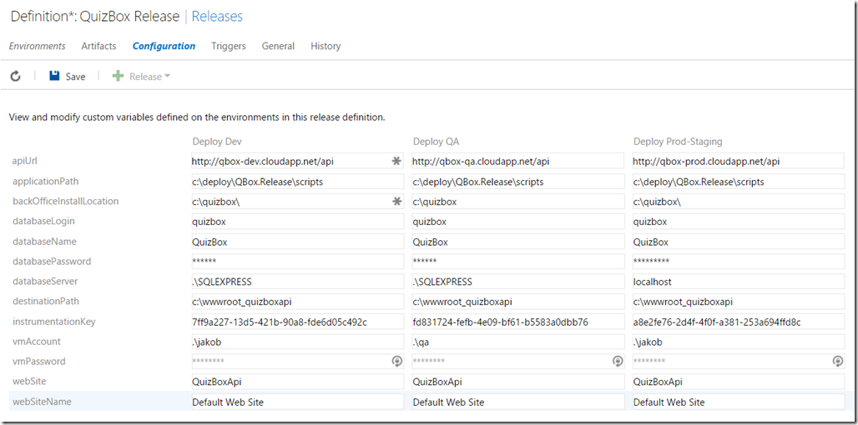Click Deploy QA databaseLogin field
The height and width of the screenshot is (425, 858).
point(517,221)
